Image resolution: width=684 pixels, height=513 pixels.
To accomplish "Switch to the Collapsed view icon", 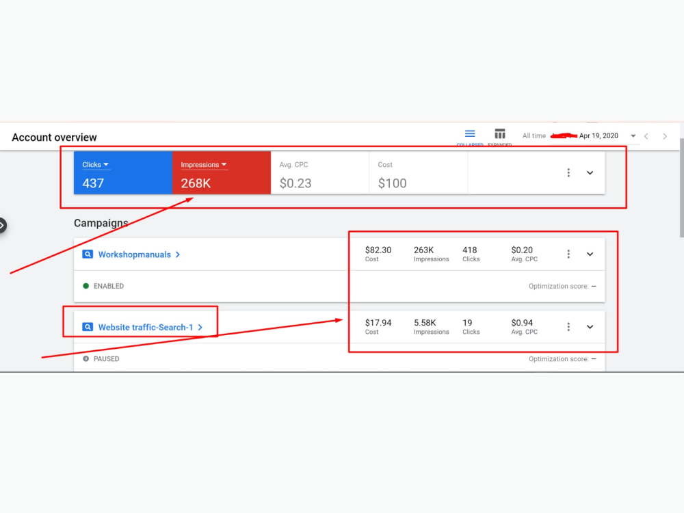I will pos(470,134).
